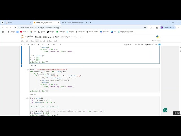Interrupt the kernel with the stop icon

(42, 44)
